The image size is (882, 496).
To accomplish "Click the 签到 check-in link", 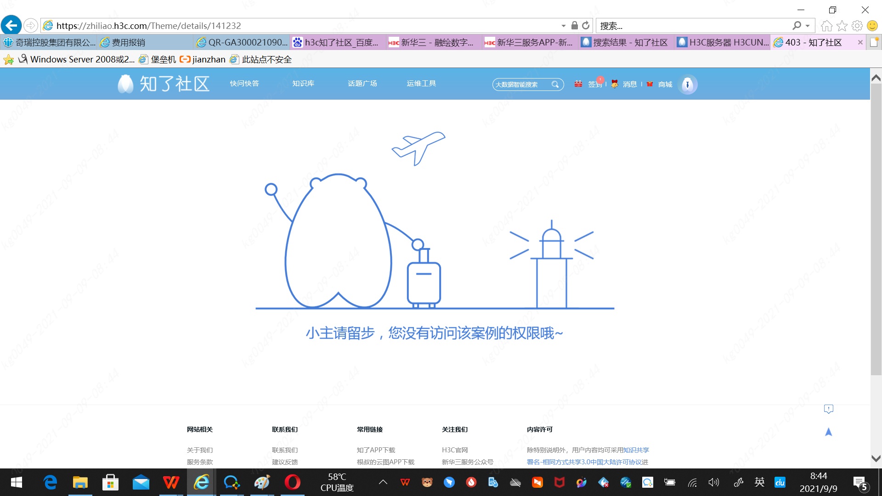I will (x=594, y=84).
